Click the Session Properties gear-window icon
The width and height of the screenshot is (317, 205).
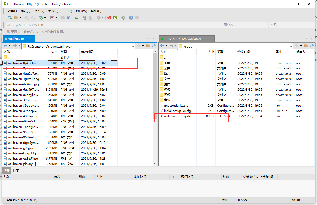[x=41, y=18]
